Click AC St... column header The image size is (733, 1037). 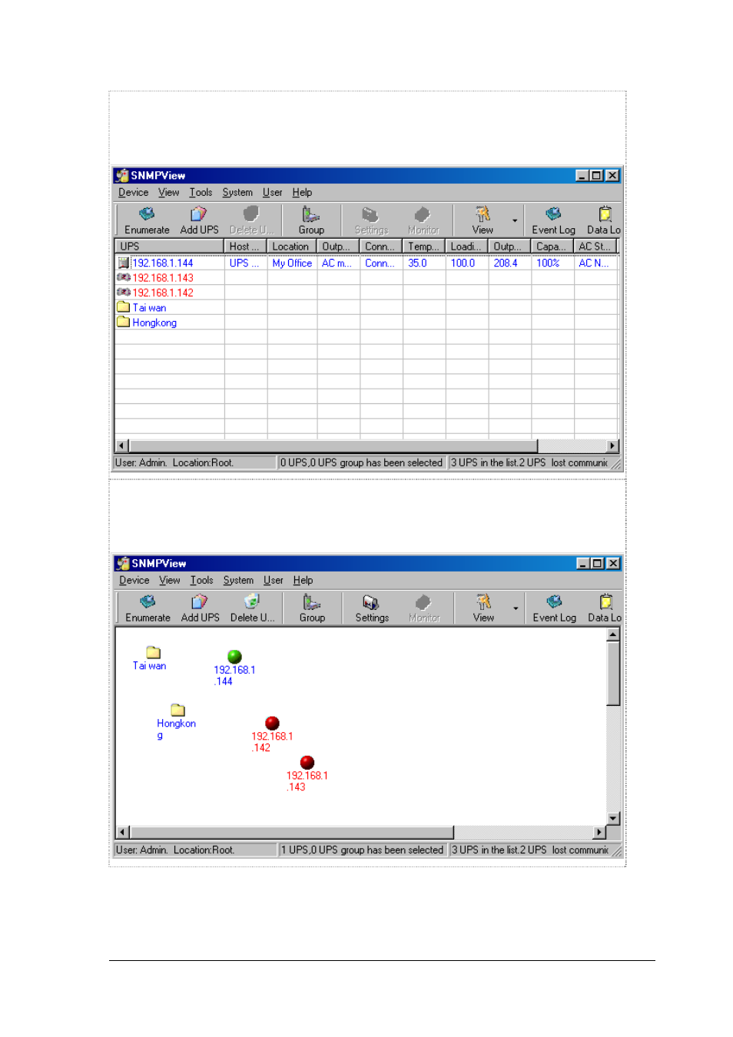[x=595, y=247]
